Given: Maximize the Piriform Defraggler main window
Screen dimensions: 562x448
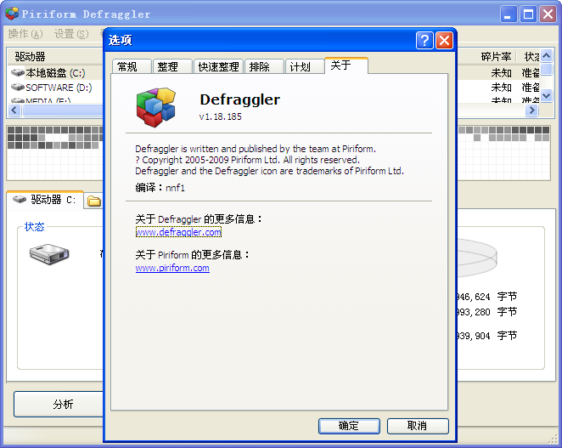Looking at the screenshot, I should click(528, 14).
